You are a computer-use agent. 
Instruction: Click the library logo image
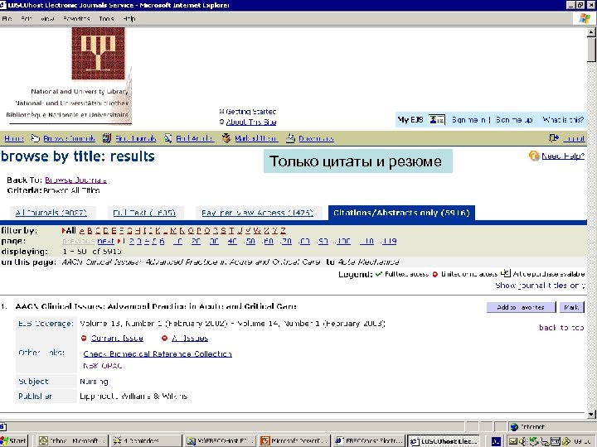[x=98, y=54]
